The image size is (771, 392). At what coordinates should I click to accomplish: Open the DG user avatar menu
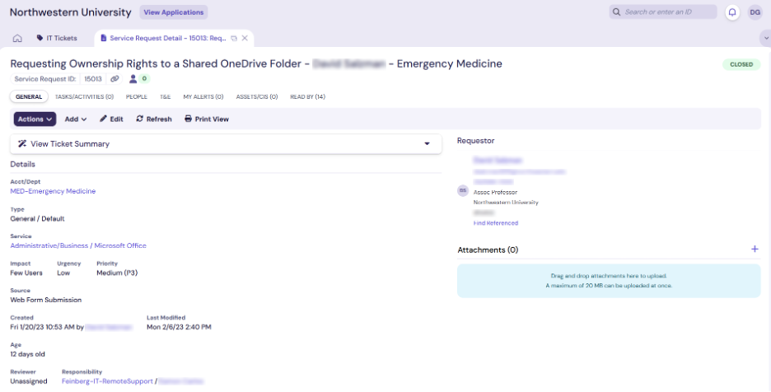755,12
